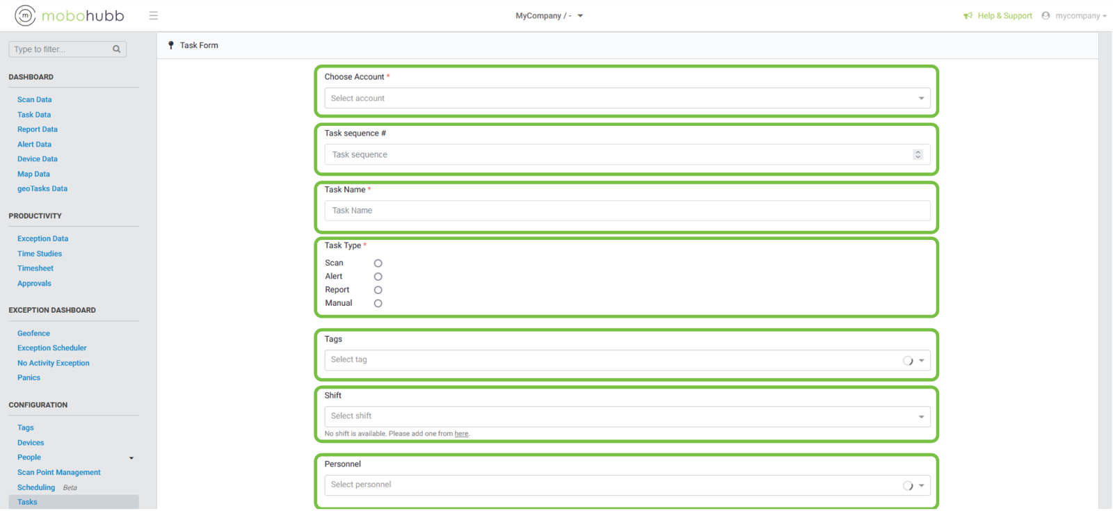Click the Task sequence number spinner arrows
1113x511 pixels.
pyautogui.click(x=918, y=154)
